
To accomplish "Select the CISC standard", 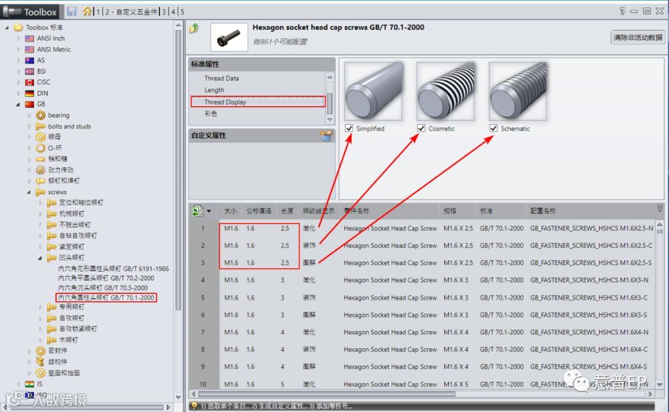I will 38,82.
